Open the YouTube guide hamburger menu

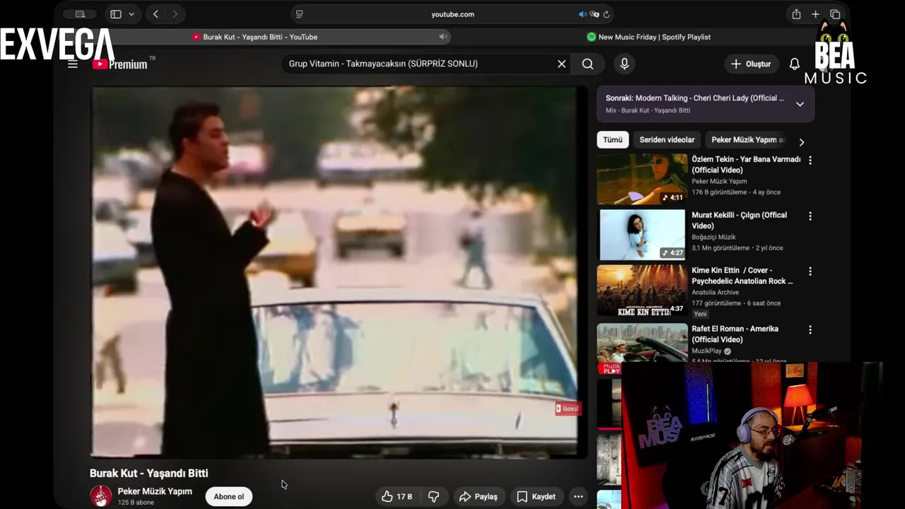[72, 64]
